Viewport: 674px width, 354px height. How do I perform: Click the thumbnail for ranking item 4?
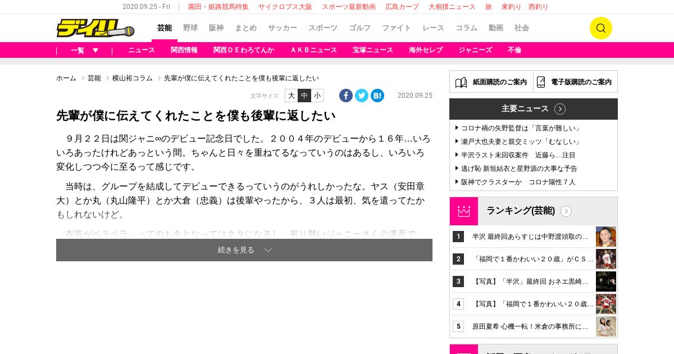pos(606,304)
